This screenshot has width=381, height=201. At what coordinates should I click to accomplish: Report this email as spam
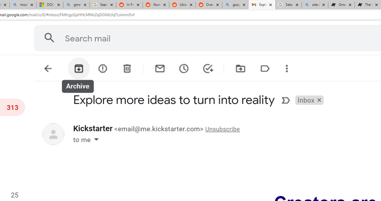pyautogui.click(x=103, y=69)
